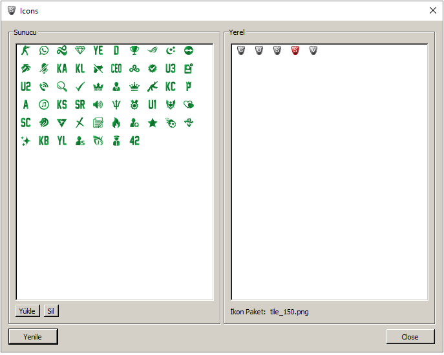Select the WhatsApp icon
Screen dimensions: 444x355
[43, 50]
